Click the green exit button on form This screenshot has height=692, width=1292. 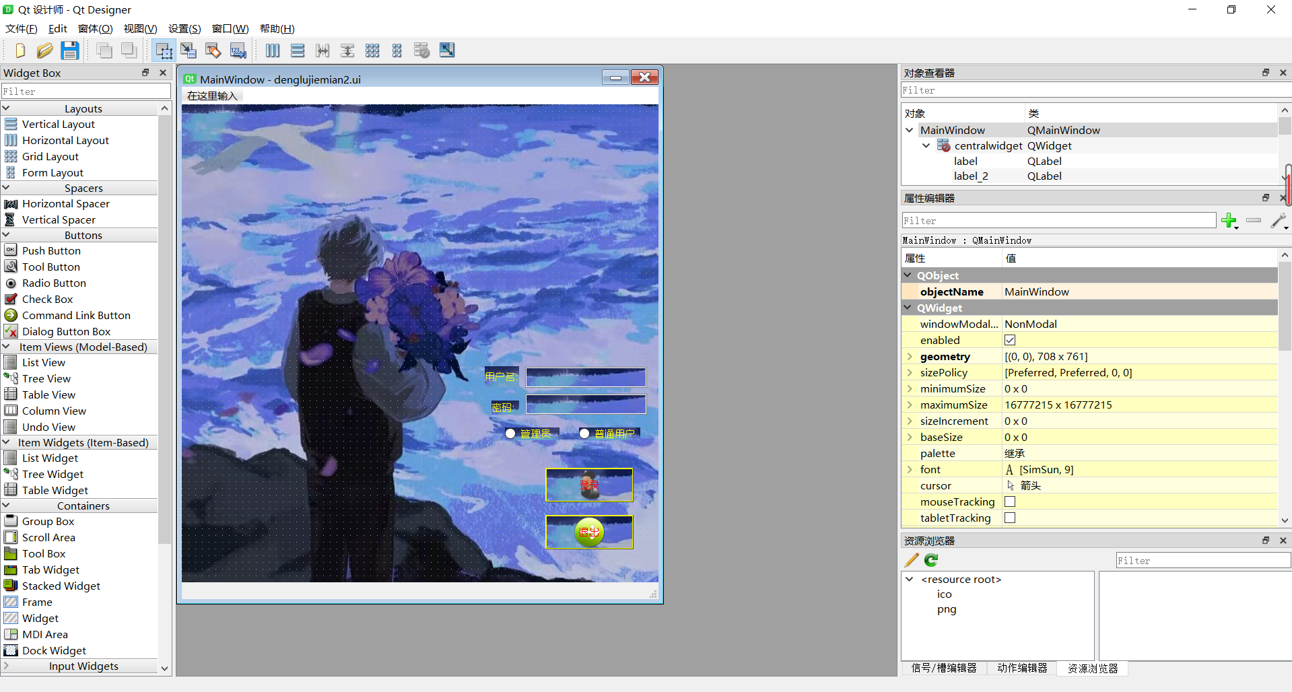pyautogui.click(x=589, y=532)
